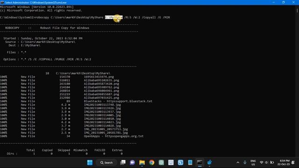Click file name IMG20231003114028.jpg
The image size is (299, 168).
click(102, 126)
